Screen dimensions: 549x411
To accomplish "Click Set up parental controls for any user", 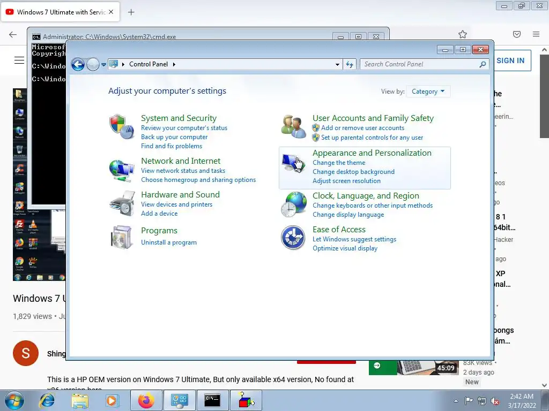I will (372, 138).
